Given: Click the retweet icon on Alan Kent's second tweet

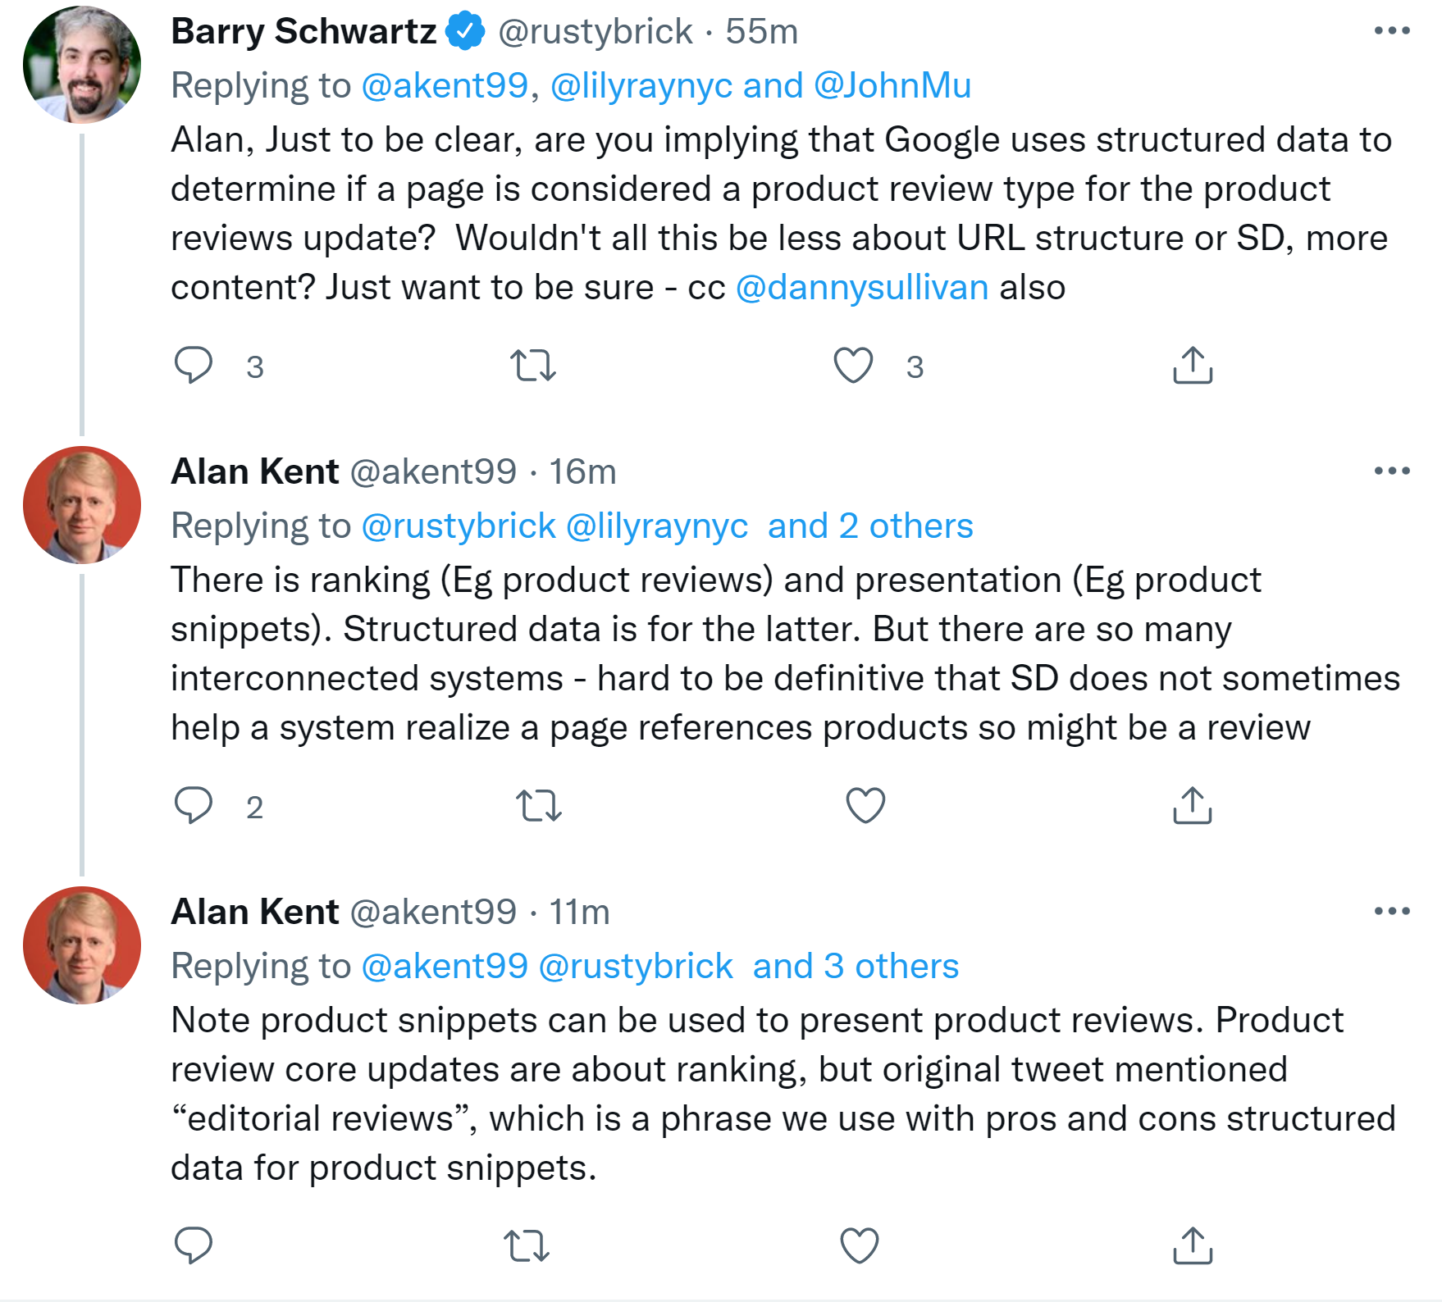Looking at the screenshot, I should coord(527,1245).
